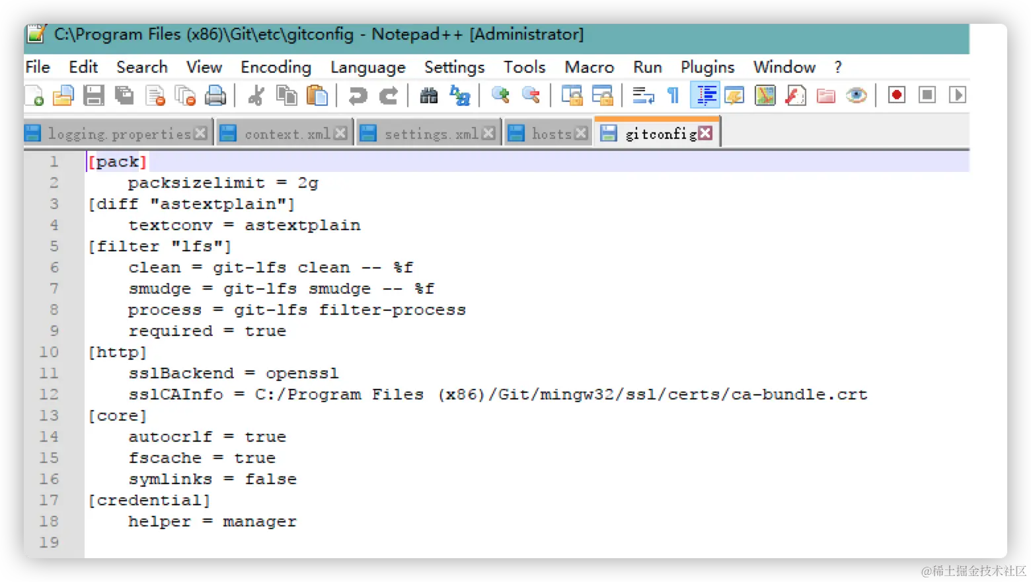
Task: Click the New file toolbar icon
Action: pos(35,96)
